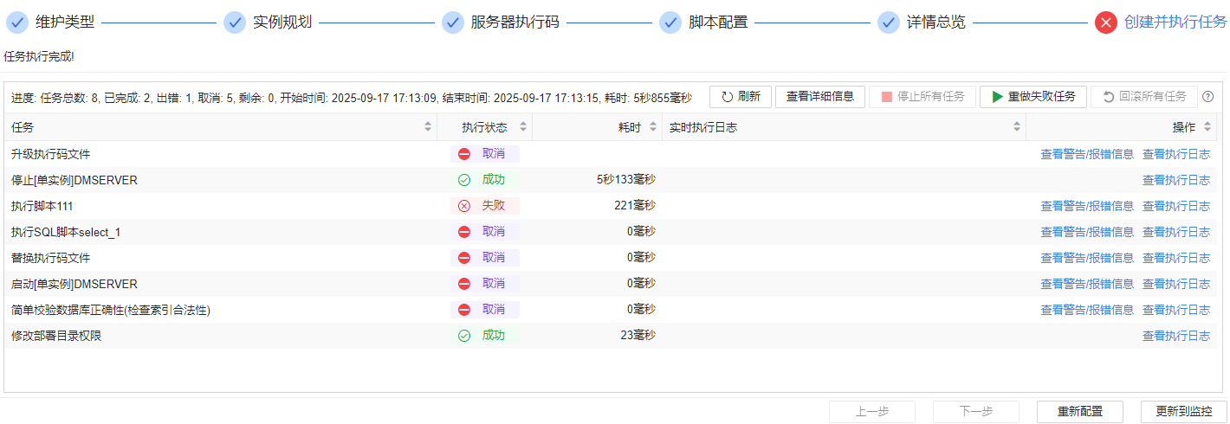1230x424 pixels.
Task: Click the 下一步 button
Action: coord(976,412)
